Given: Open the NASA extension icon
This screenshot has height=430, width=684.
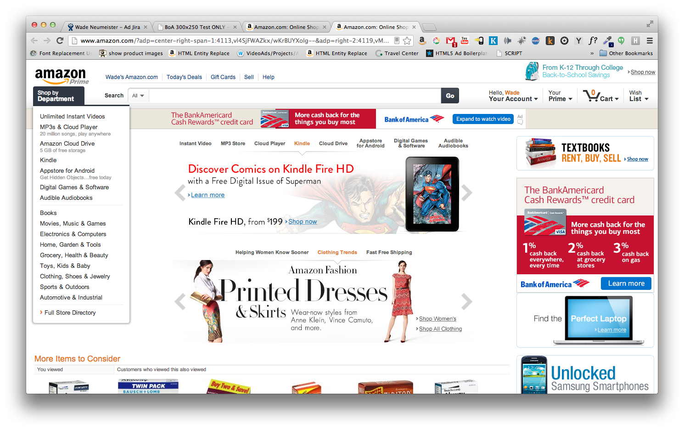Looking at the screenshot, I should click(535, 40).
